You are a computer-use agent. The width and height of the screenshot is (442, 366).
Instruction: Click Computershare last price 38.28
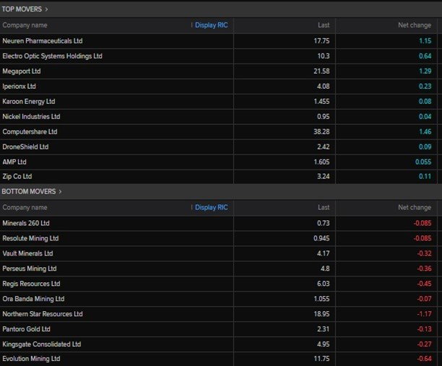coord(321,132)
